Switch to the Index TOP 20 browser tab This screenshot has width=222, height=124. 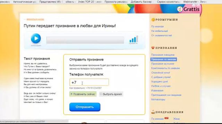click(x=90, y=2)
